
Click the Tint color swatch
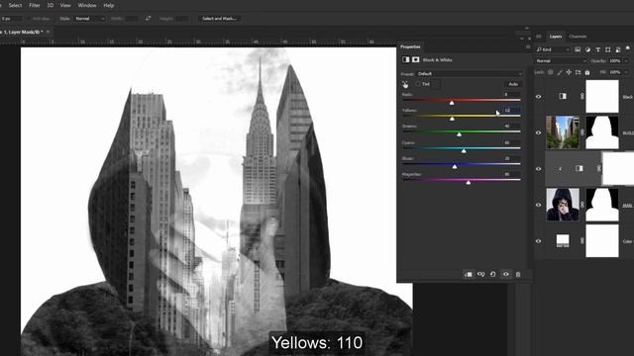click(436, 84)
